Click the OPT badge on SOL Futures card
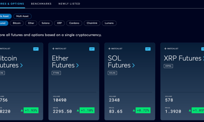This screenshot has width=204, height=122. (148, 49)
